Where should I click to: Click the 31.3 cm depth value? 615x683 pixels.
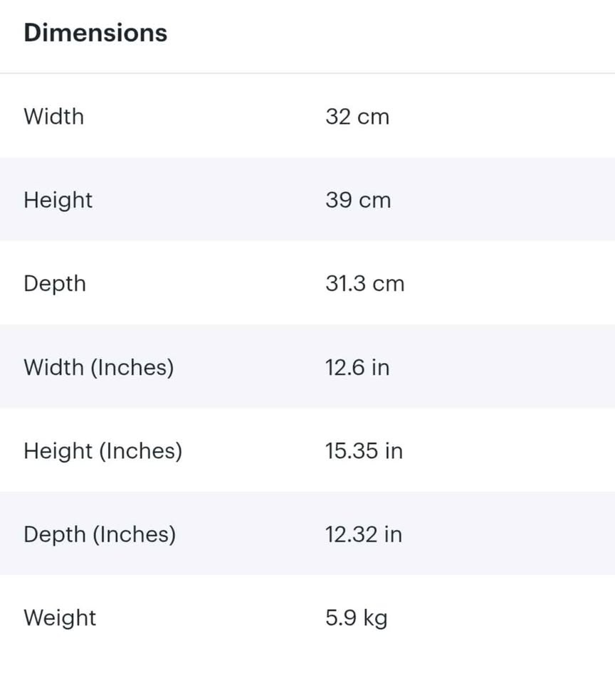point(364,283)
